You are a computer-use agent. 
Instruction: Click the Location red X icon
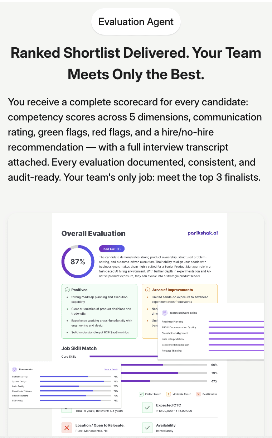[67, 428]
